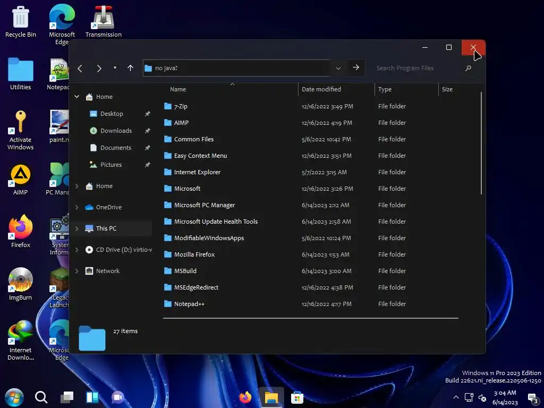Open Widgets icon on the taskbar
The height and width of the screenshot is (408, 544).
[92, 397]
